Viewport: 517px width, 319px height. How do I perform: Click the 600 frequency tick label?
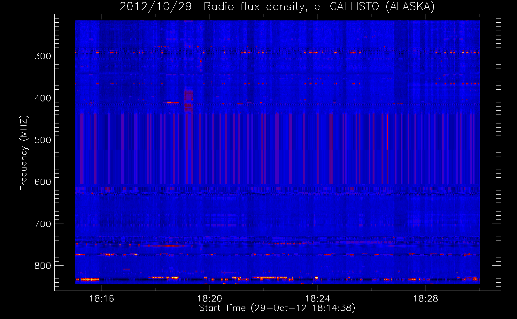click(43, 182)
